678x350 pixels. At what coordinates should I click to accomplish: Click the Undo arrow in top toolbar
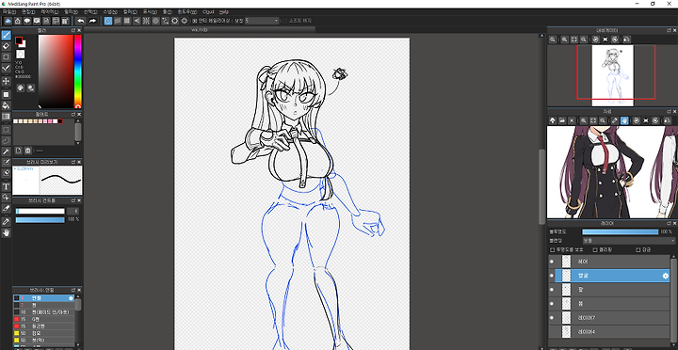pyautogui.click(x=81, y=21)
